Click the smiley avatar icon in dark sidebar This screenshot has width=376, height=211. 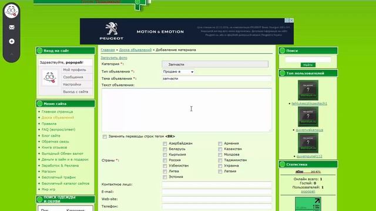[11, 11]
